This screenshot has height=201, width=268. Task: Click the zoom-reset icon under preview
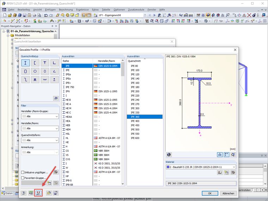233,155
